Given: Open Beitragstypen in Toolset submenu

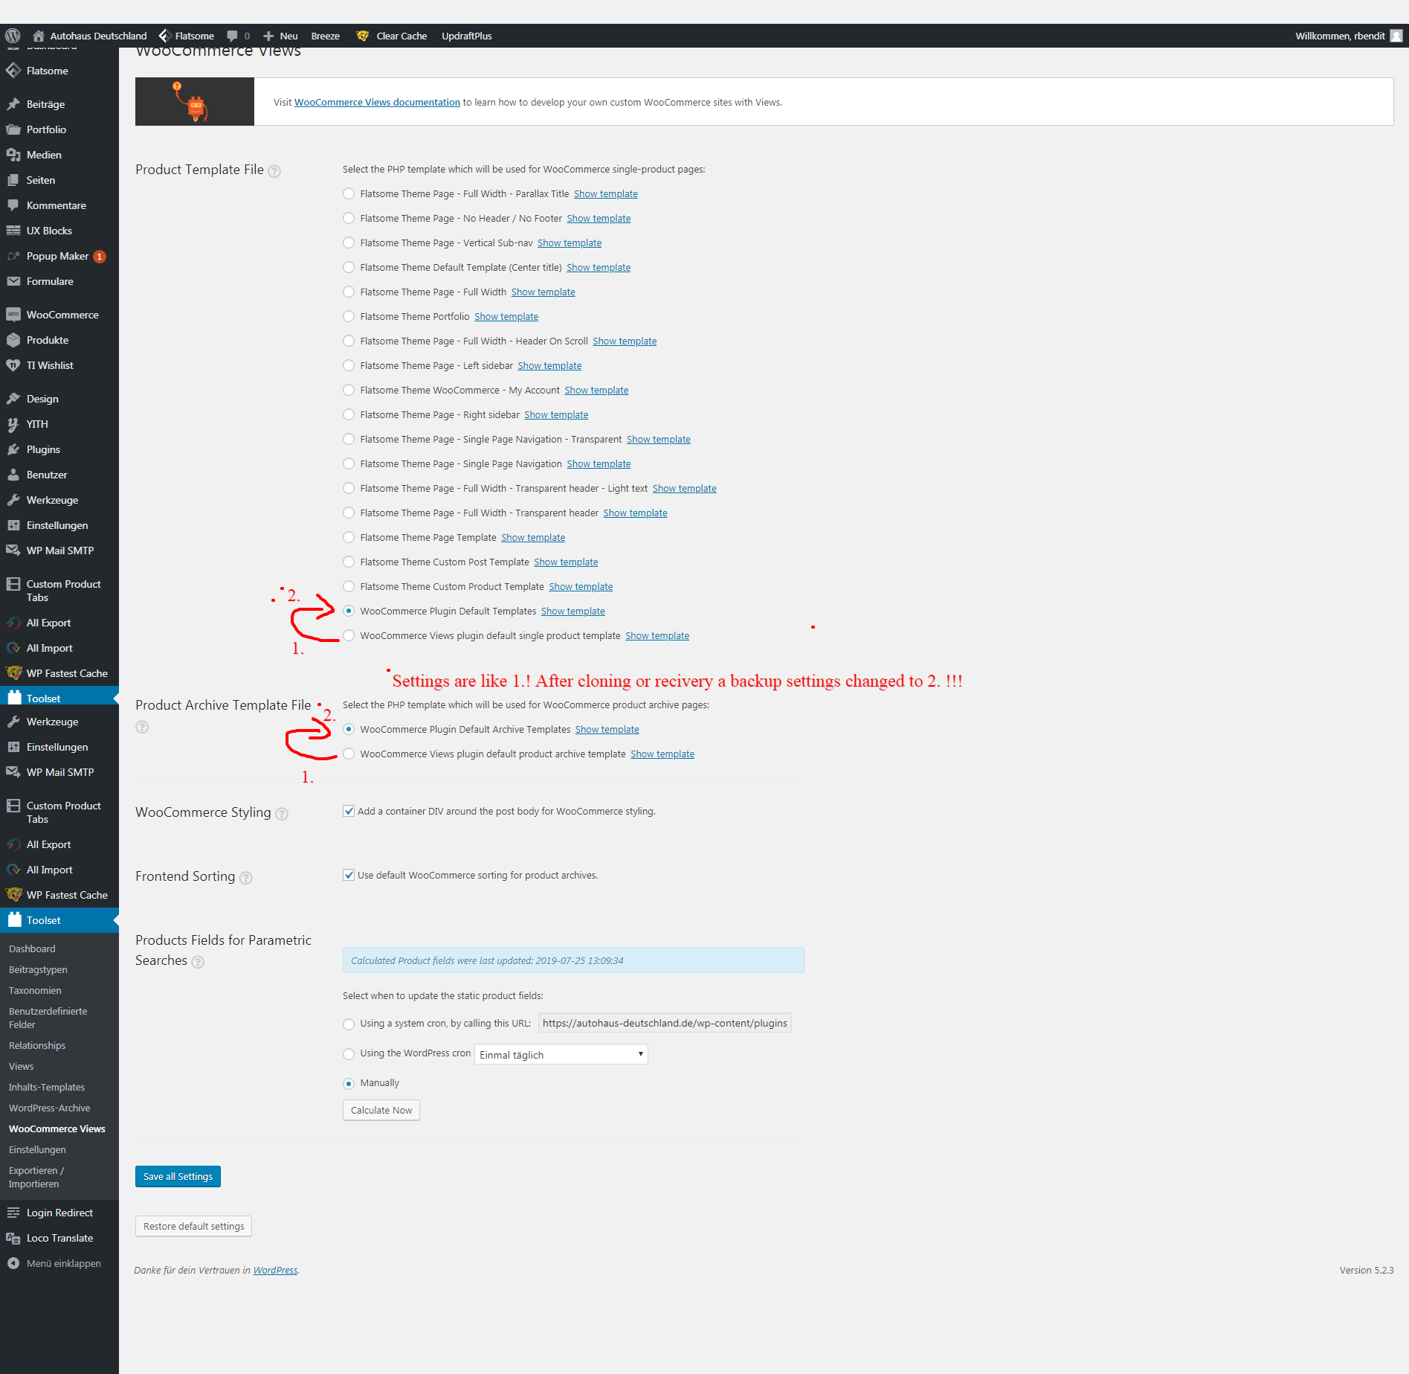Looking at the screenshot, I should pyautogui.click(x=38, y=969).
